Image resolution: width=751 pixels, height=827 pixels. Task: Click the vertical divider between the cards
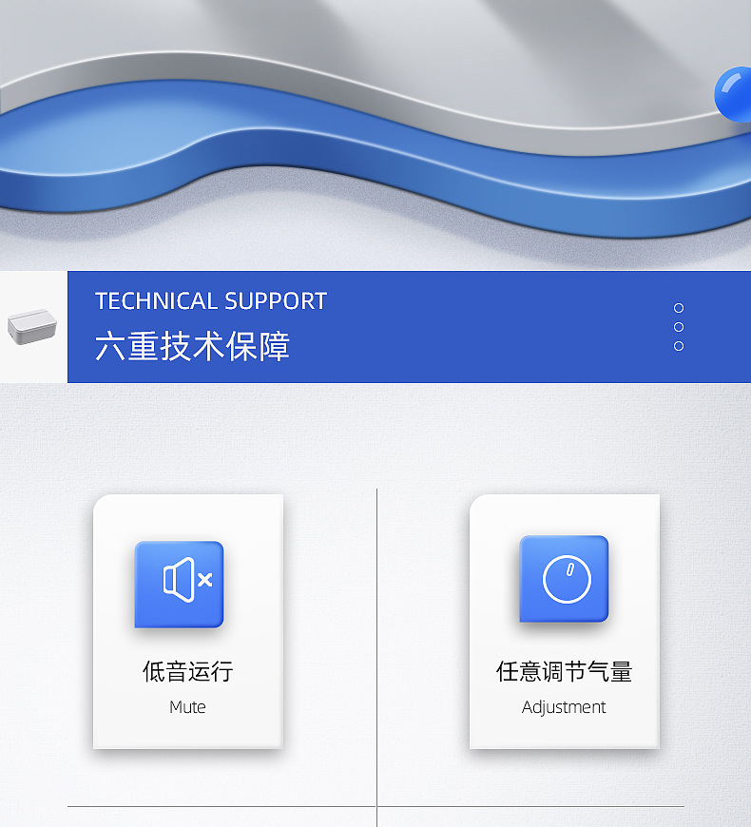pos(377,658)
